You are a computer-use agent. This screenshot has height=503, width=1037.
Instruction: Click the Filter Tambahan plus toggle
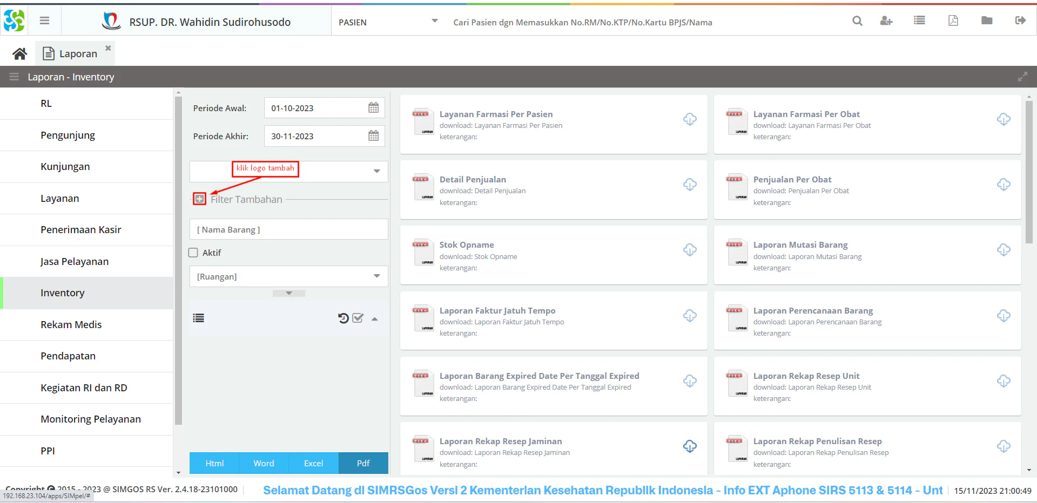point(200,199)
